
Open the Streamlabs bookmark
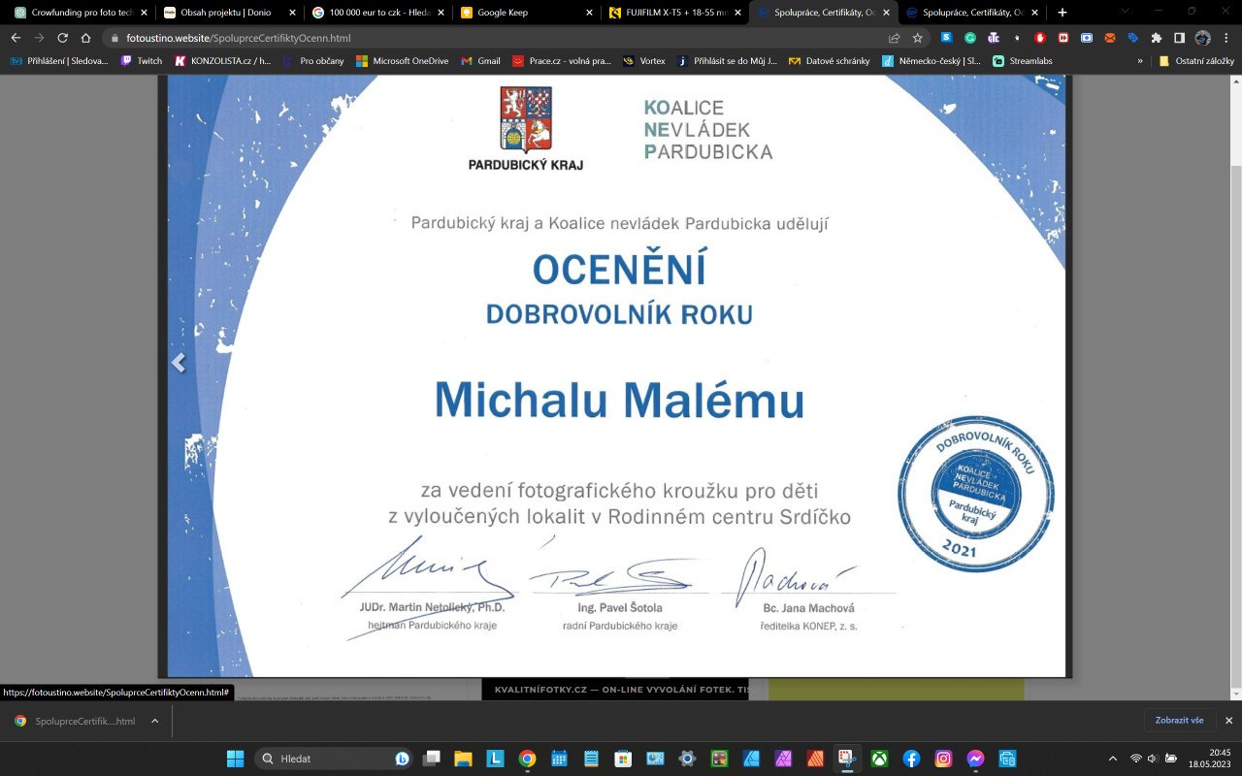click(x=1022, y=60)
